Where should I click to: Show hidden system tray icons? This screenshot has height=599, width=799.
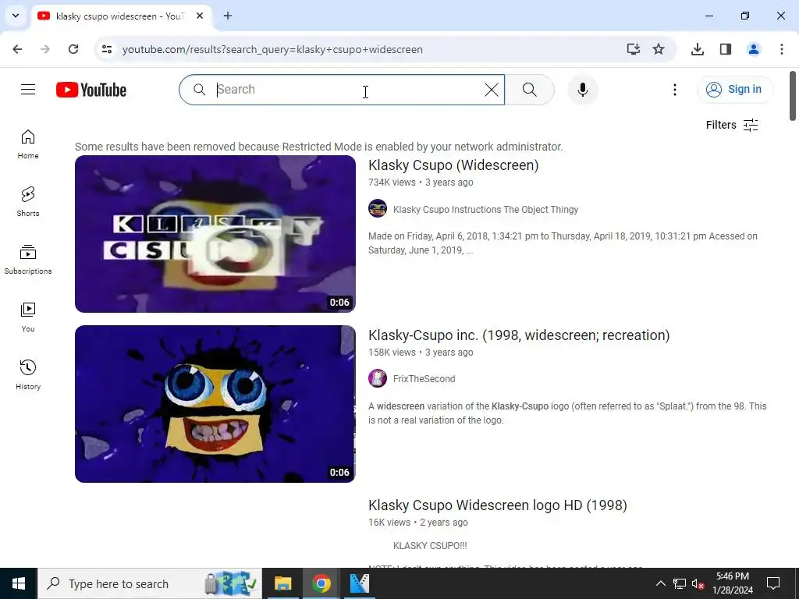[x=660, y=583]
